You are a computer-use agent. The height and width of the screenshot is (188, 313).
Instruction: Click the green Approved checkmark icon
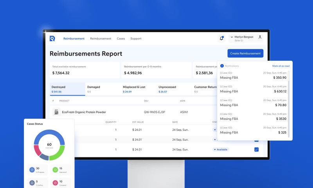55,170
